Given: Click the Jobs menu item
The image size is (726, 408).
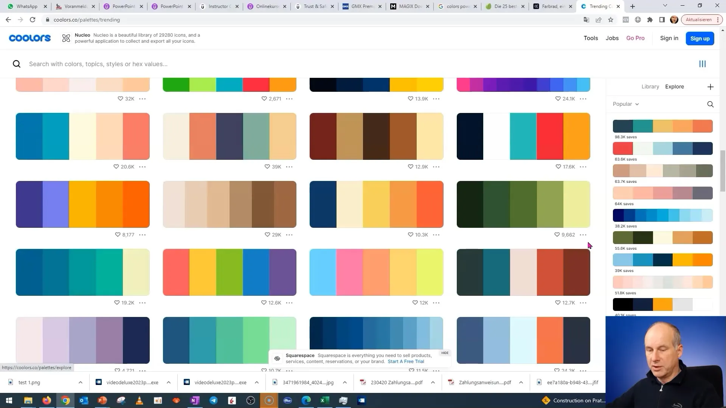Looking at the screenshot, I should click(x=612, y=38).
